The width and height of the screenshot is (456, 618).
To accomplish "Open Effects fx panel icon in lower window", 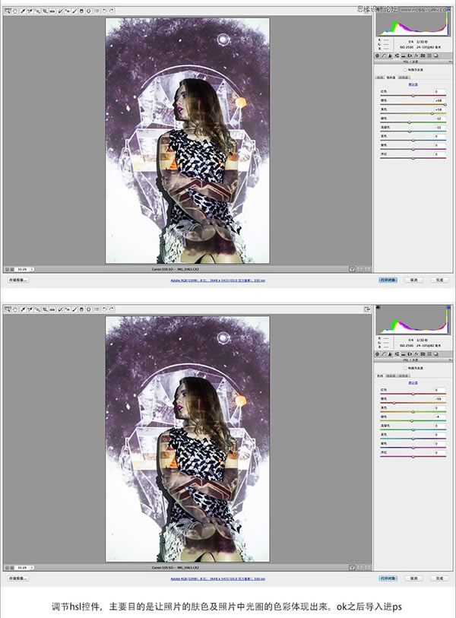I will tap(416, 354).
